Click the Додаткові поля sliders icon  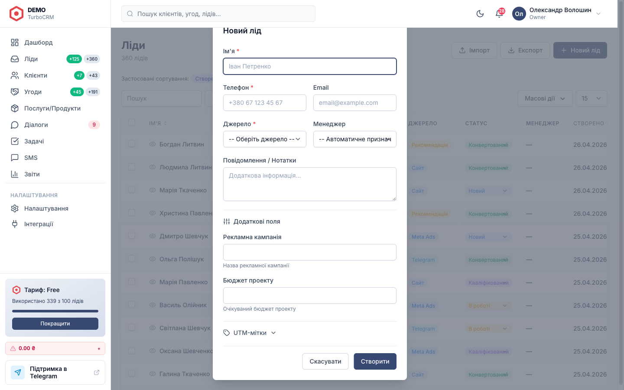[x=227, y=221]
